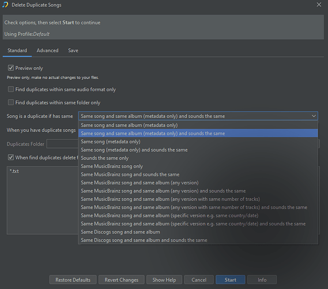Select the Standard tab

point(17,50)
